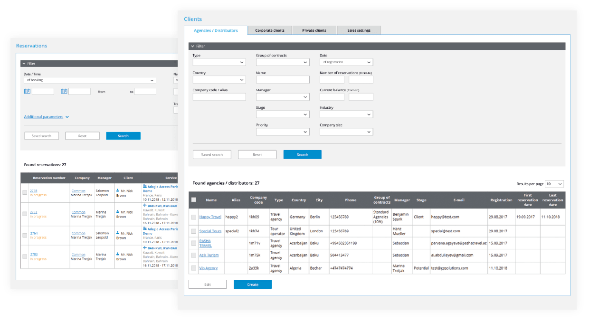Click Search button in Clients filter
This screenshot has height=323, width=589.
[x=303, y=155]
